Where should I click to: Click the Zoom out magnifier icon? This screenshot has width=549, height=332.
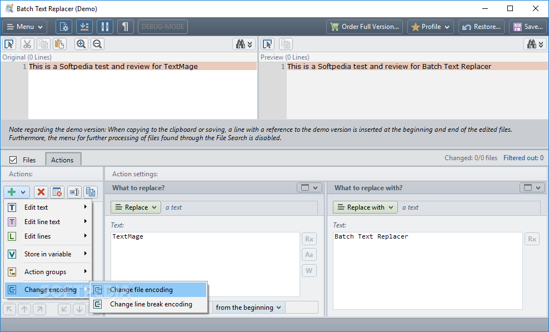[97, 44]
